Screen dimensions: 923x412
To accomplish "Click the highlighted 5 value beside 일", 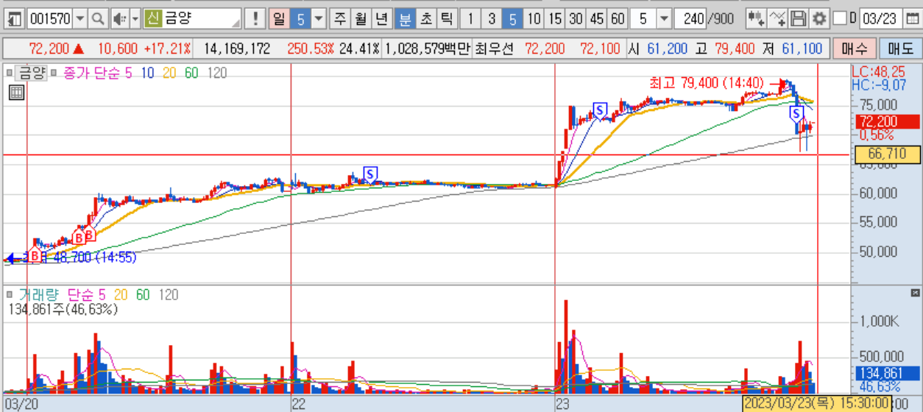I will (299, 18).
